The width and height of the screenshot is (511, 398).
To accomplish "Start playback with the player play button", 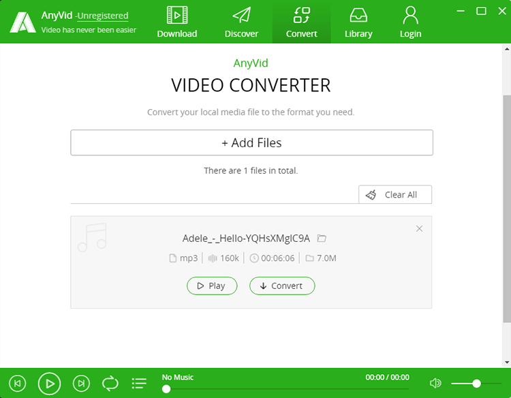I will point(49,384).
